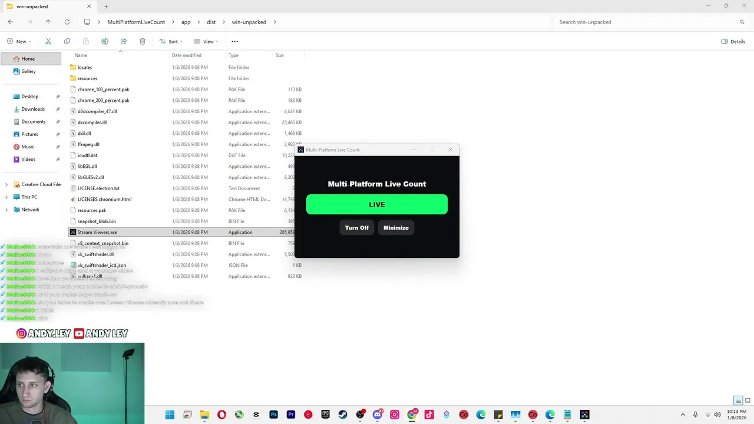
Task: Click the Copy icon in Explorer toolbar
Action: point(67,41)
